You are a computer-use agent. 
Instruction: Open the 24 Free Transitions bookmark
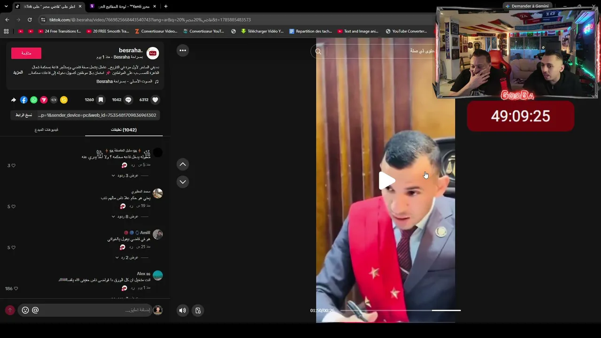pyautogui.click(x=60, y=31)
